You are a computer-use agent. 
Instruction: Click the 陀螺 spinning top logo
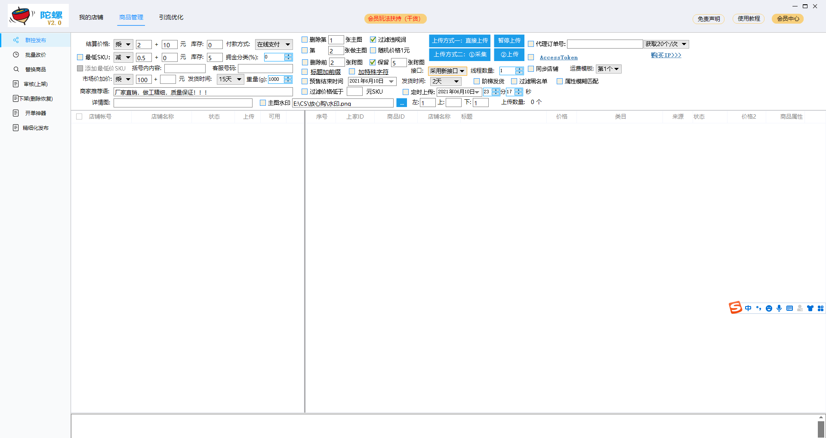[x=38, y=16]
